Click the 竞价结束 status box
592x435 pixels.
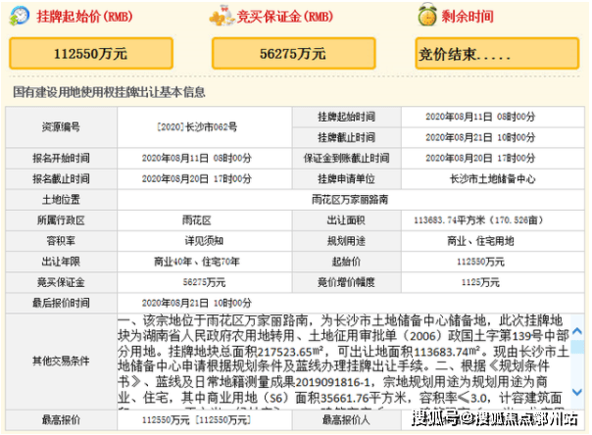[x=500, y=54]
